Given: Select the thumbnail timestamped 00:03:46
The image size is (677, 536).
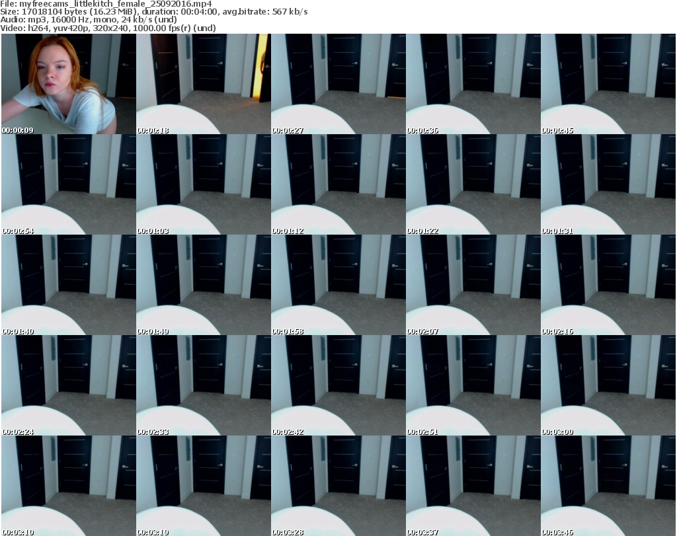Looking at the screenshot, I should pyautogui.click(x=608, y=486).
